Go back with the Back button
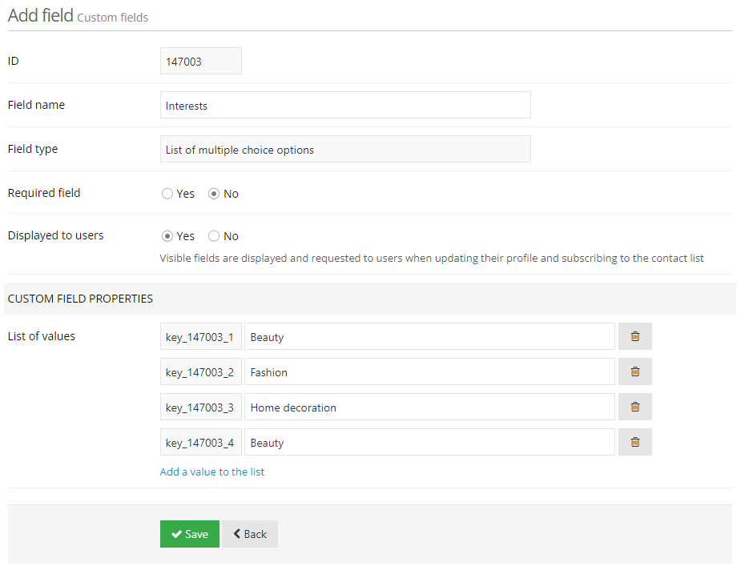The image size is (741, 570). [x=250, y=534]
